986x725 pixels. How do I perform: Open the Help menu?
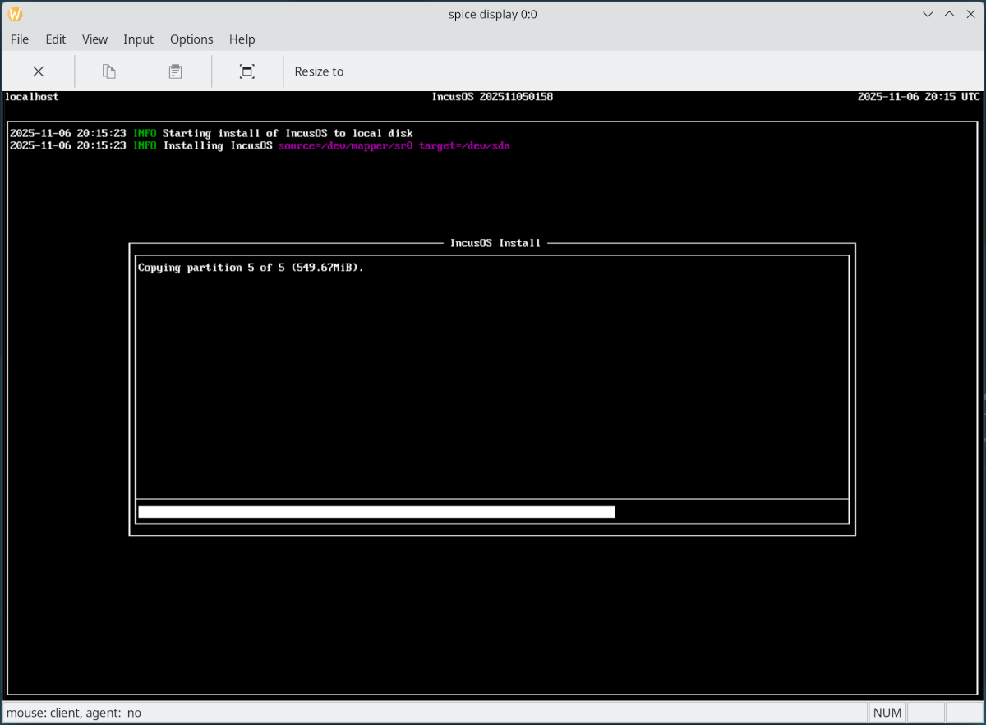point(242,39)
